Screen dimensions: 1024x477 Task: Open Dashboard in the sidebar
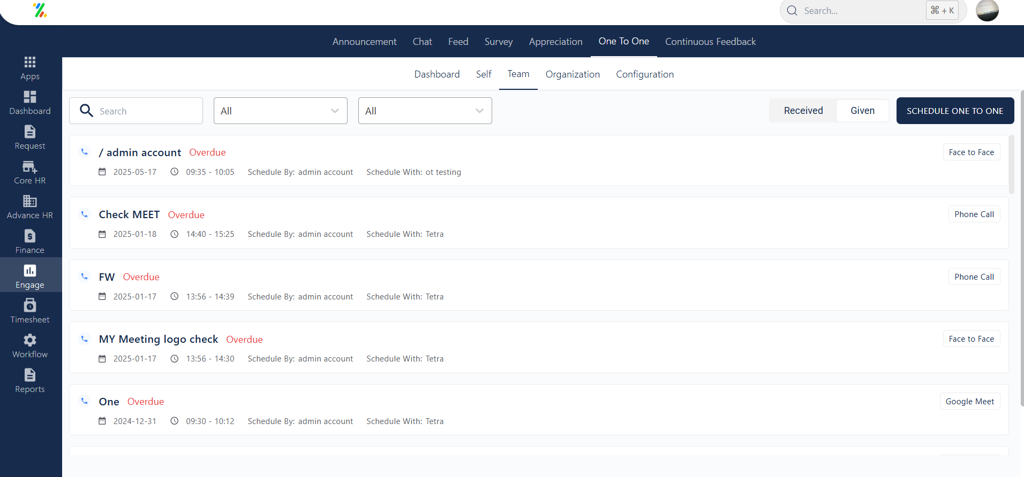pyautogui.click(x=30, y=103)
